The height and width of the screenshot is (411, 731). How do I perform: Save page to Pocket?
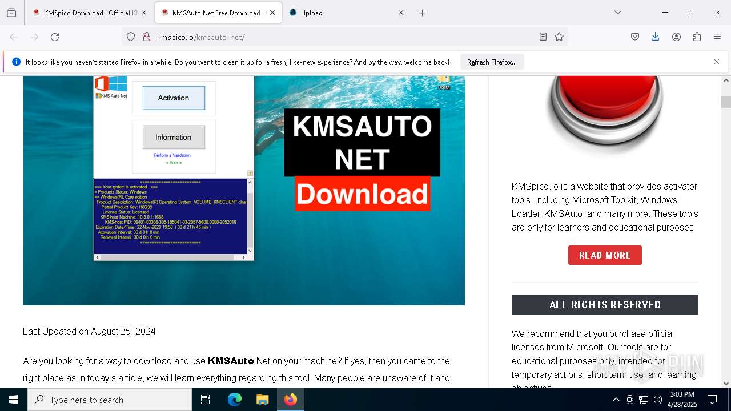(635, 37)
